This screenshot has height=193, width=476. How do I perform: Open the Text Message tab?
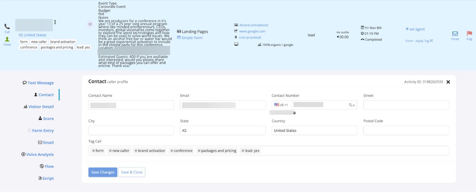(38, 83)
